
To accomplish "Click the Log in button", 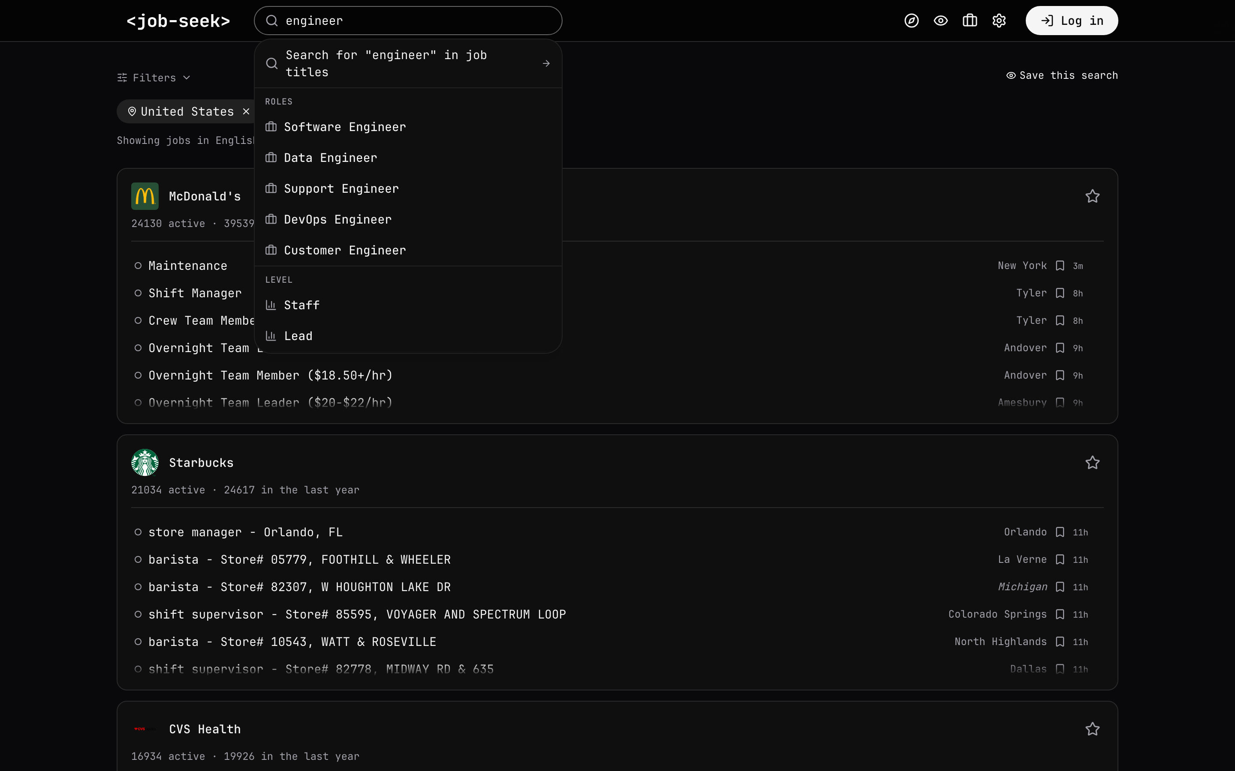I will [x=1072, y=21].
